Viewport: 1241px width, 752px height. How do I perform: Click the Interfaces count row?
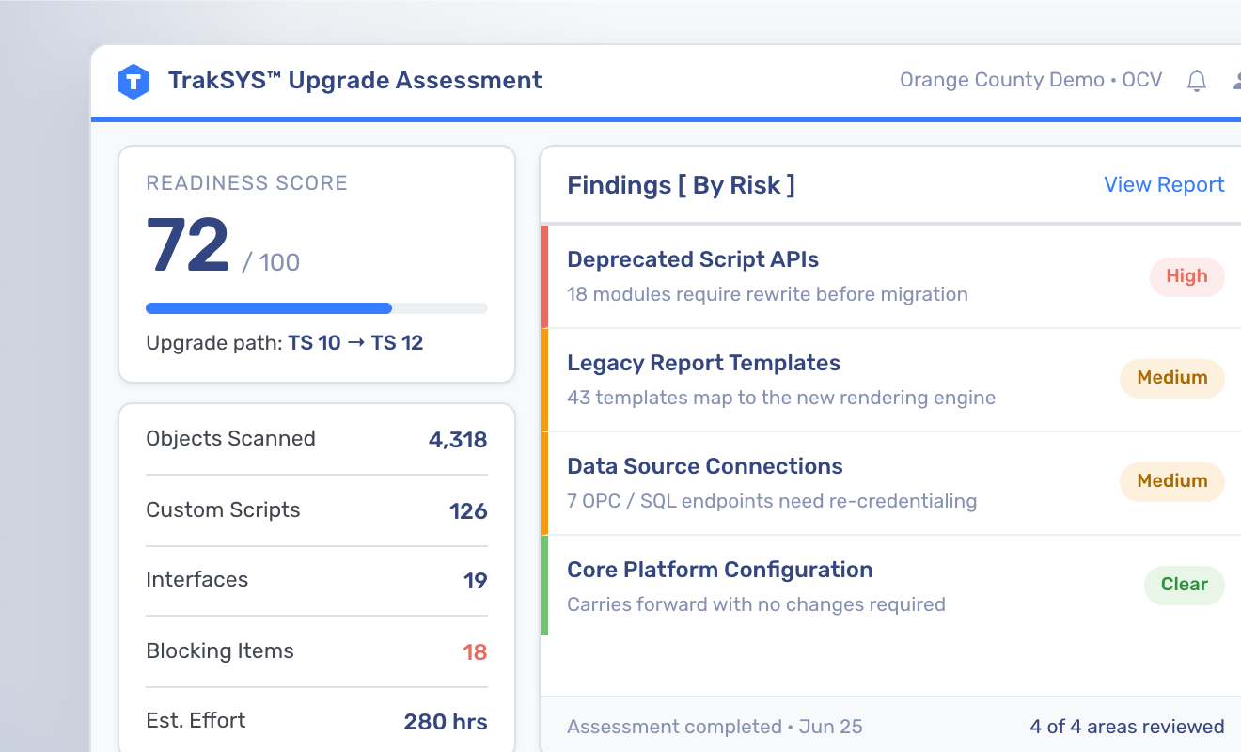coord(317,580)
